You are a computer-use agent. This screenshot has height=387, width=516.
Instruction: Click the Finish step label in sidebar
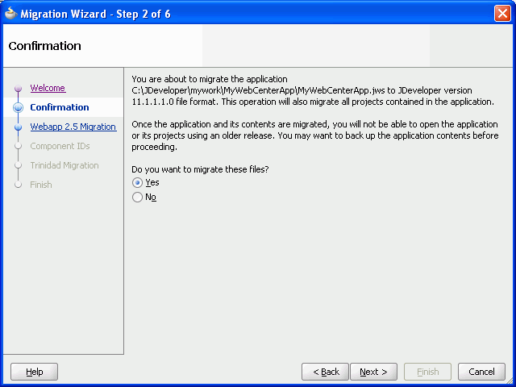pyautogui.click(x=41, y=185)
